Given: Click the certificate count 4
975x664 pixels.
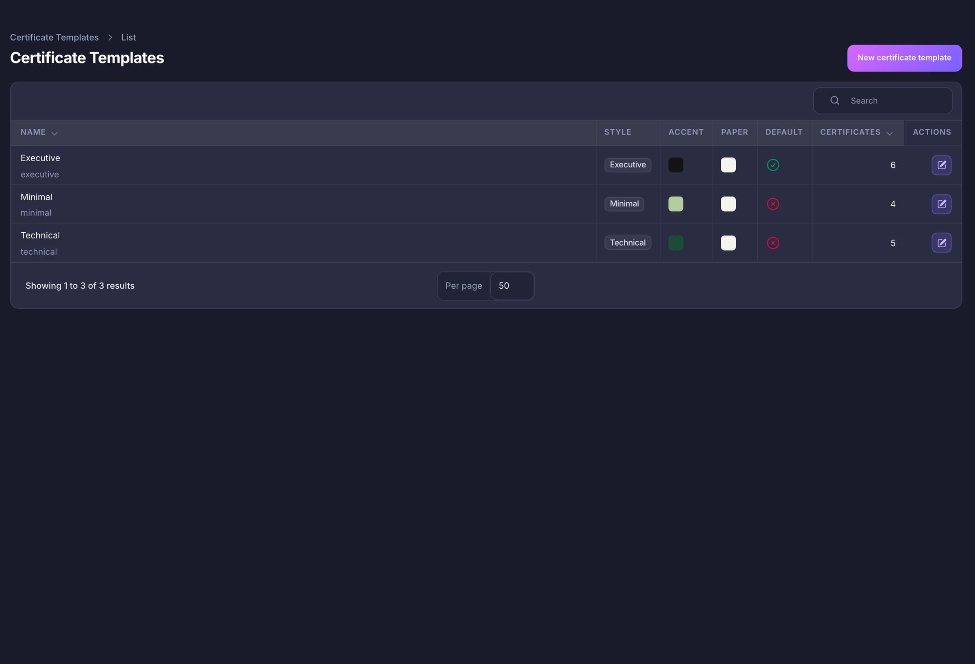Looking at the screenshot, I should point(893,204).
